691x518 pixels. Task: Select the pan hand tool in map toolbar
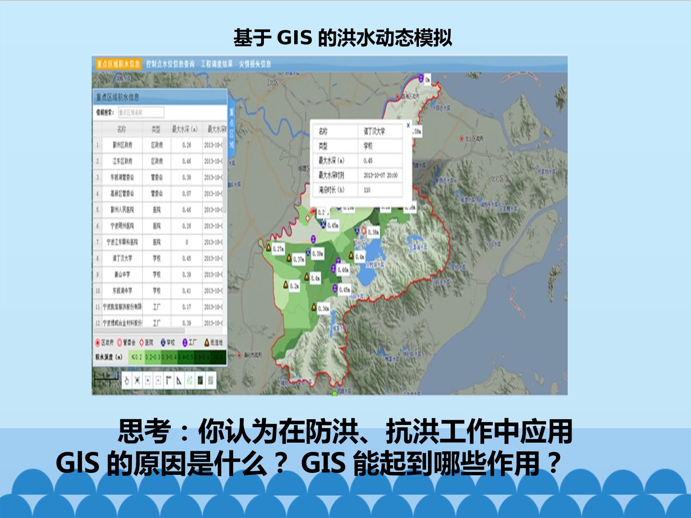click(x=127, y=380)
